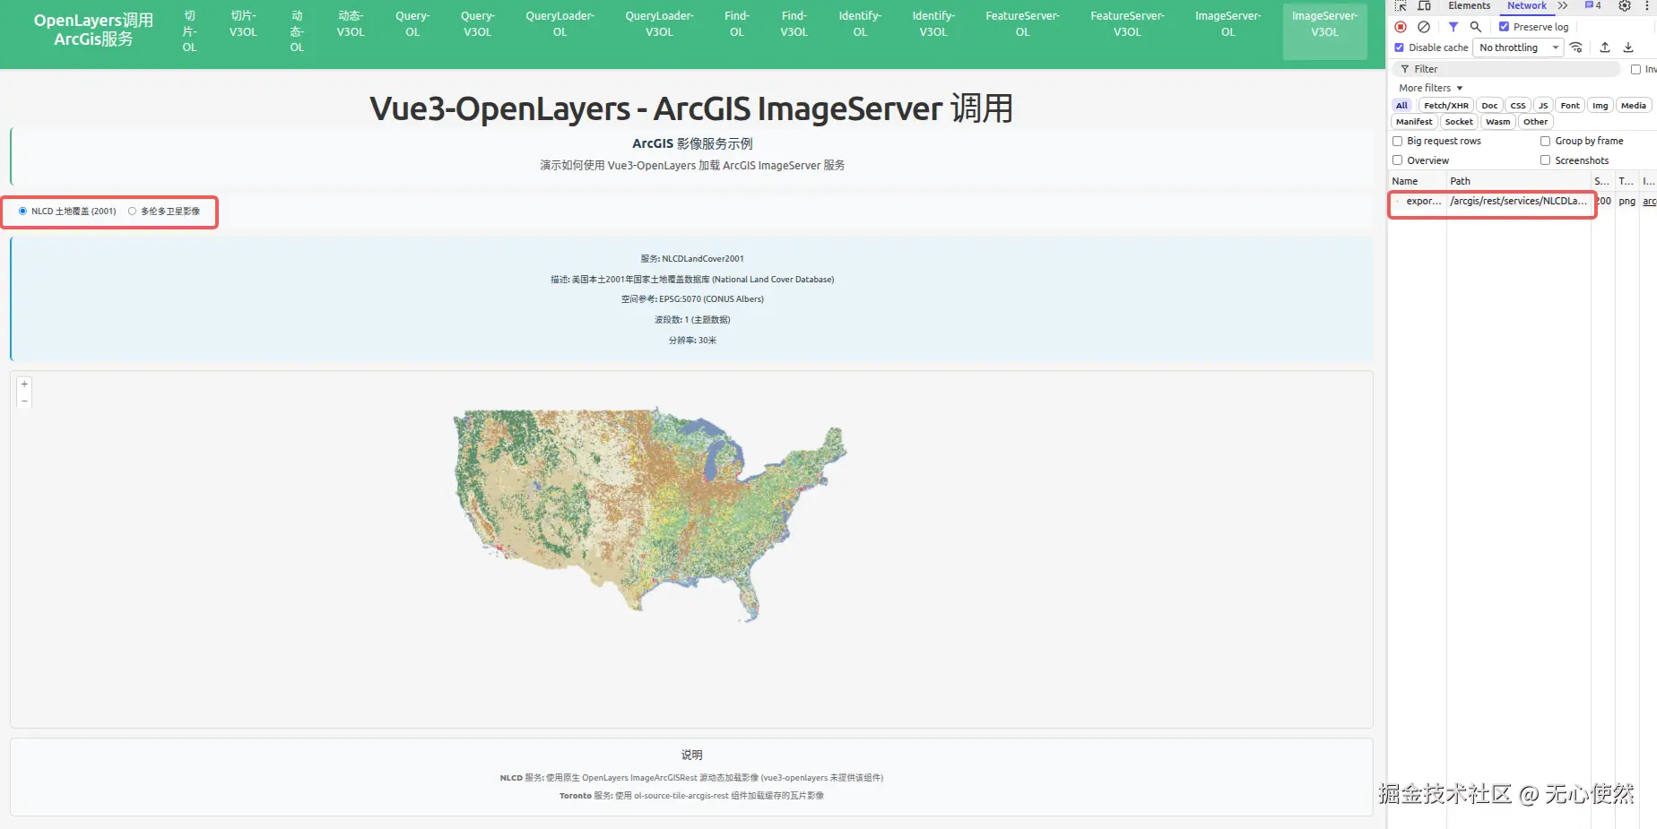
Task: Enable Screenshots checkbox
Action: 1546,160
